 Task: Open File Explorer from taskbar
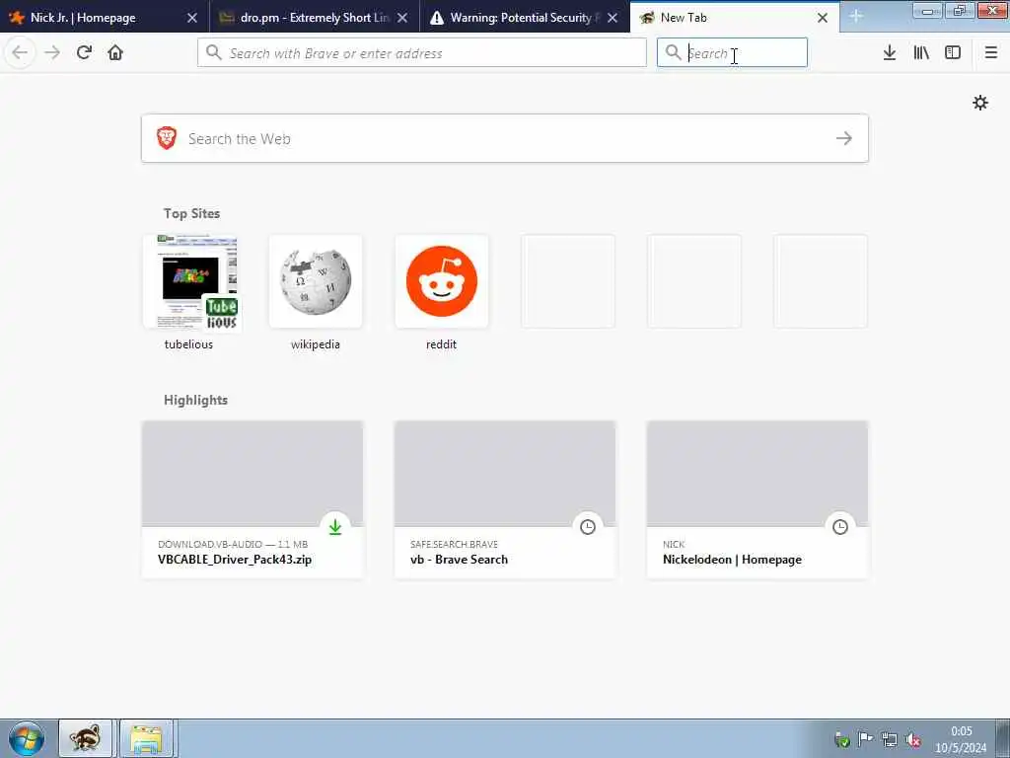(x=146, y=738)
